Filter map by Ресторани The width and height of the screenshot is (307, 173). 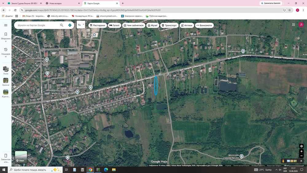pos(98,25)
